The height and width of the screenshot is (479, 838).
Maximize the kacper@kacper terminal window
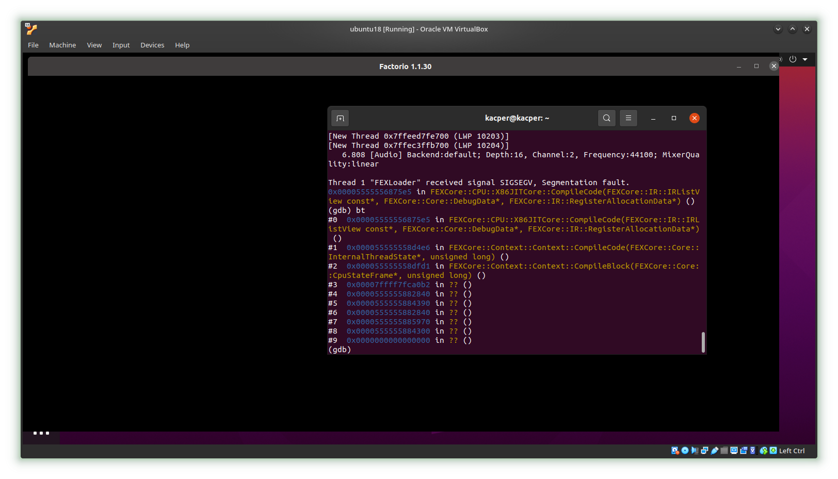[x=674, y=118]
